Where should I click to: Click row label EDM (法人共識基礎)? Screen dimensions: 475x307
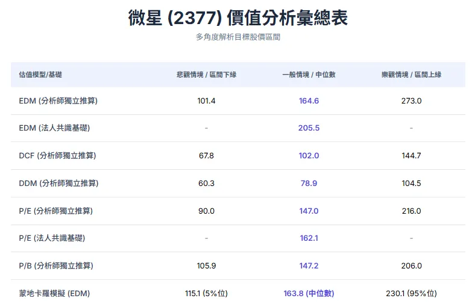point(54,128)
